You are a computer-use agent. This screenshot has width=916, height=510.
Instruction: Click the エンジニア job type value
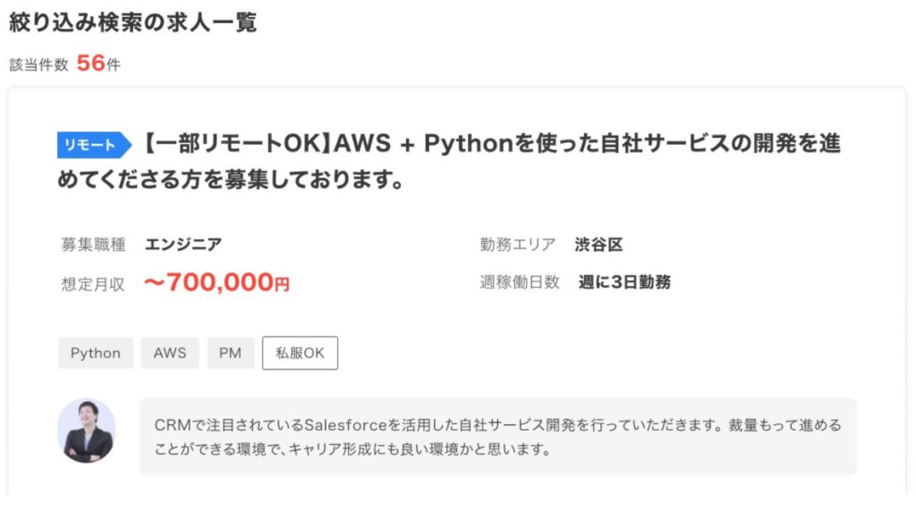[183, 244]
